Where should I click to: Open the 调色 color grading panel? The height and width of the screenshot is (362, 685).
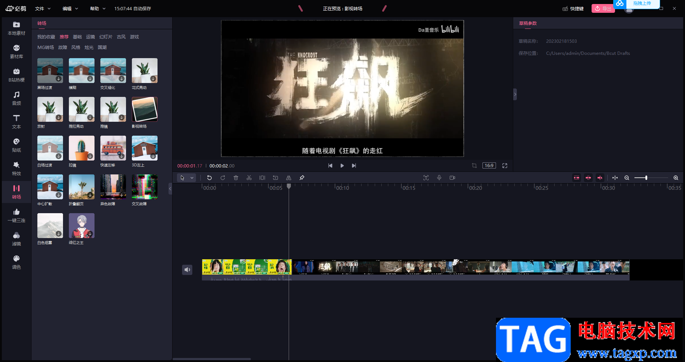coord(16,263)
